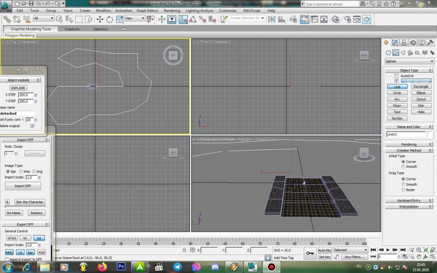Toggle the Window/Crossing selection icon
Image resolution: width=437 pixels, height=273 pixels.
coord(89,19)
